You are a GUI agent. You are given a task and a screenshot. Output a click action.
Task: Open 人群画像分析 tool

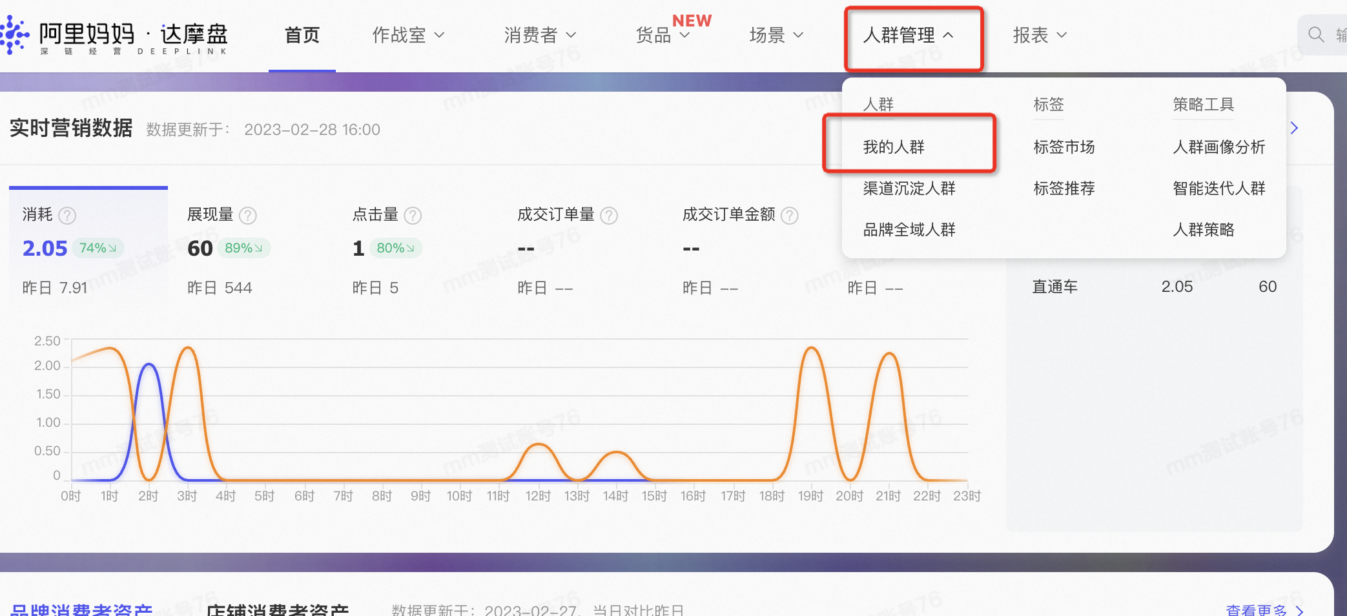pyautogui.click(x=1219, y=147)
